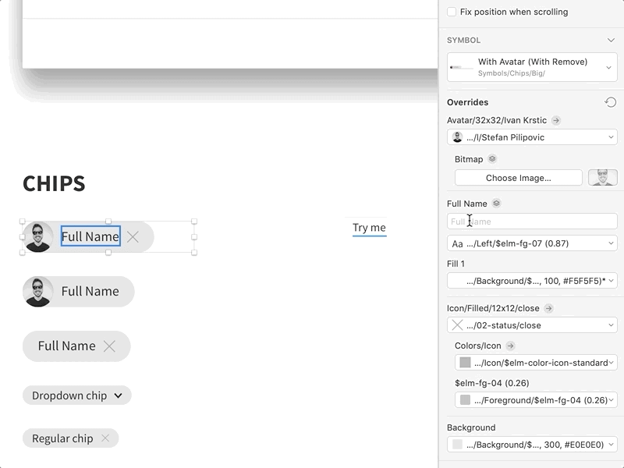Viewport: 624px width, 468px height.
Task: Go to Colors/Icon symbol master arrow
Action: pyautogui.click(x=510, y=346)
